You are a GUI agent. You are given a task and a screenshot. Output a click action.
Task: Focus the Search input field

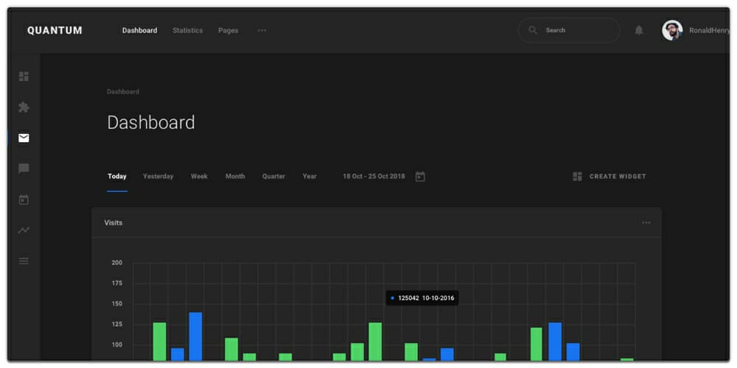click(x=569, y=30)
